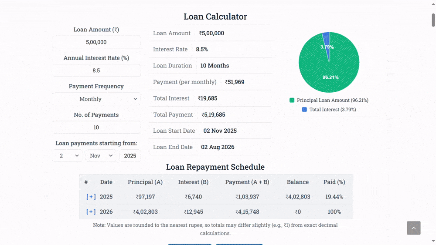Toggle Principal Loan Amount legend swatch
Viewport: 436px width, 245px height.
292,100
